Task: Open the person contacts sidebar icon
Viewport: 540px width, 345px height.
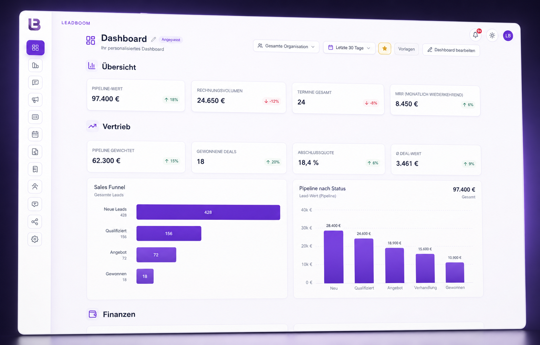Action: (x=35, y=186)
